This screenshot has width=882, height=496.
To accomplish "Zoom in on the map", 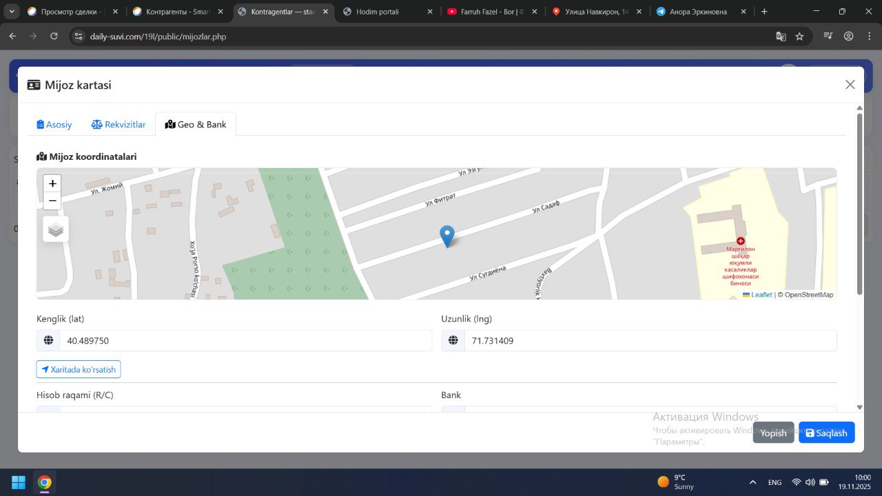I will [52, 183].
